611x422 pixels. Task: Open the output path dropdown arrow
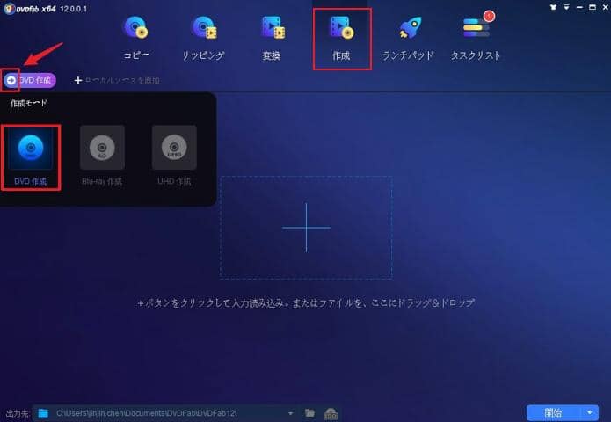(291, 413)
